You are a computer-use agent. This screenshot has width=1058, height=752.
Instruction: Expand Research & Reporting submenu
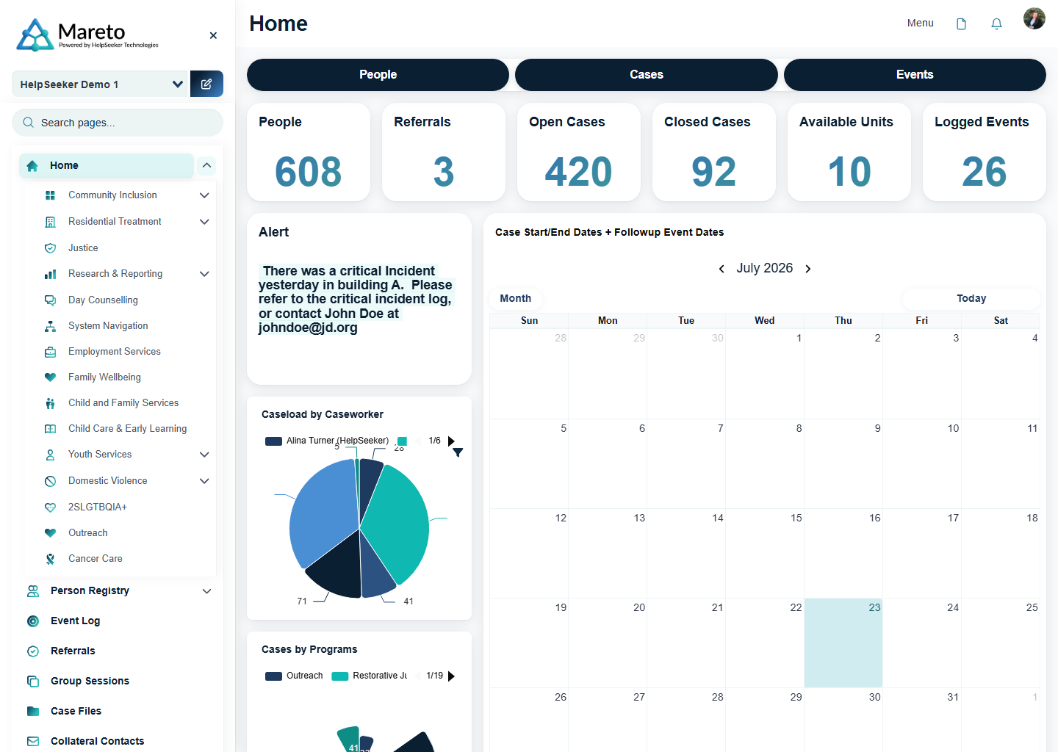point(204,274)
